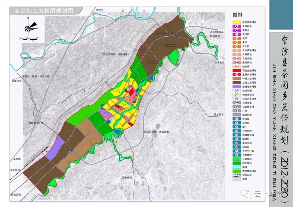Pick the light blue 水域 swatch
293x207 pixels.
click(237, 167)
